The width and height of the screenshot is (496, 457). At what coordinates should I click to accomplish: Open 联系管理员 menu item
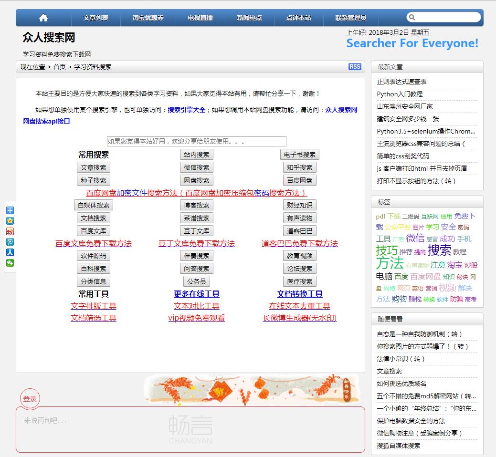(351, 18)
